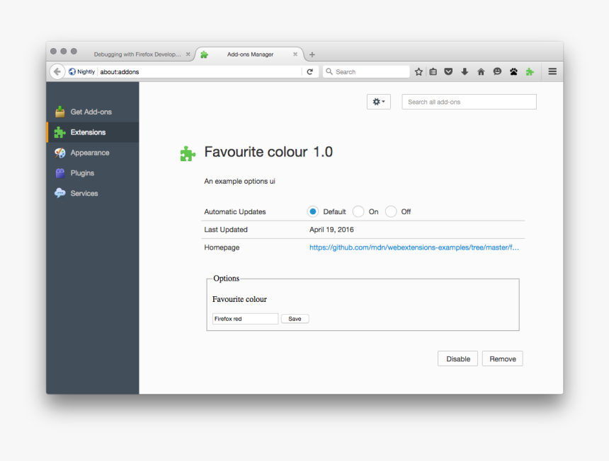Click the green puzzle piece toolbar icon
The height and width of the screenshot is (461, 609).
[530, 71]
